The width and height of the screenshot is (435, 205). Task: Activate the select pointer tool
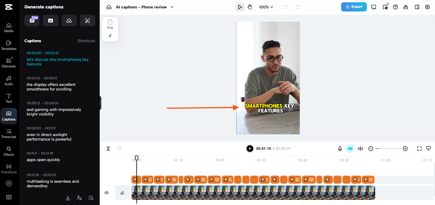(x=240, y=7)
